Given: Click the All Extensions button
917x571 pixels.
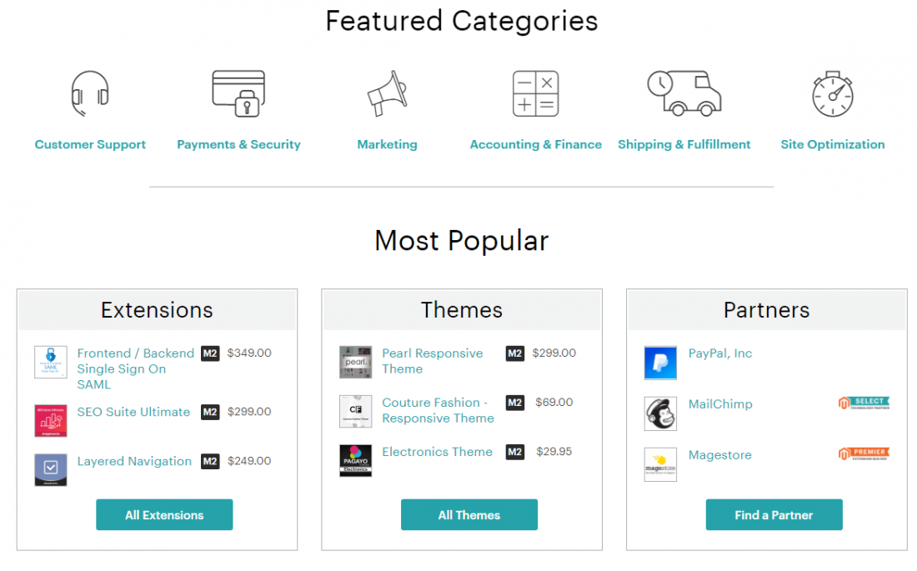Looking at the screenshot, I should (164, 515).
